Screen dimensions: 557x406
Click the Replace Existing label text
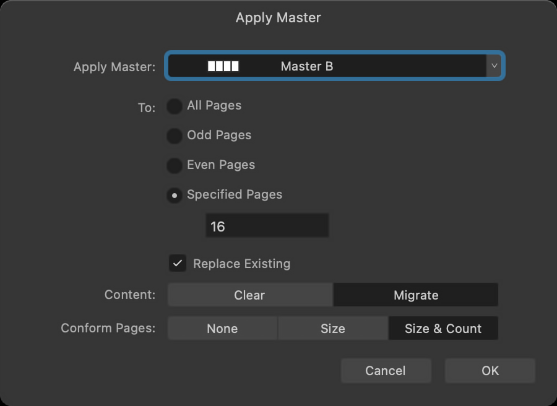241,264
